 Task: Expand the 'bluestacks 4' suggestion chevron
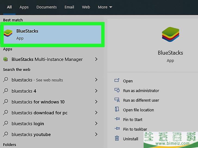tap(96, 91)
